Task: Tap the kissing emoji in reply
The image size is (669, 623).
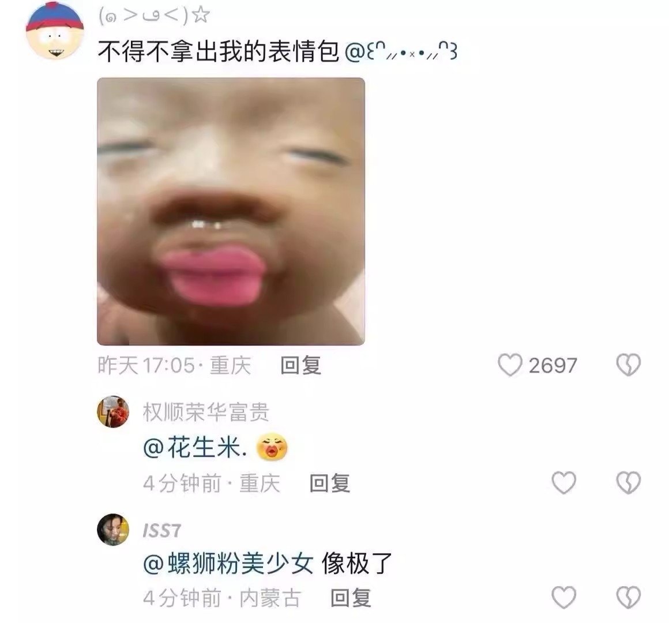Action: pos(272,446)
